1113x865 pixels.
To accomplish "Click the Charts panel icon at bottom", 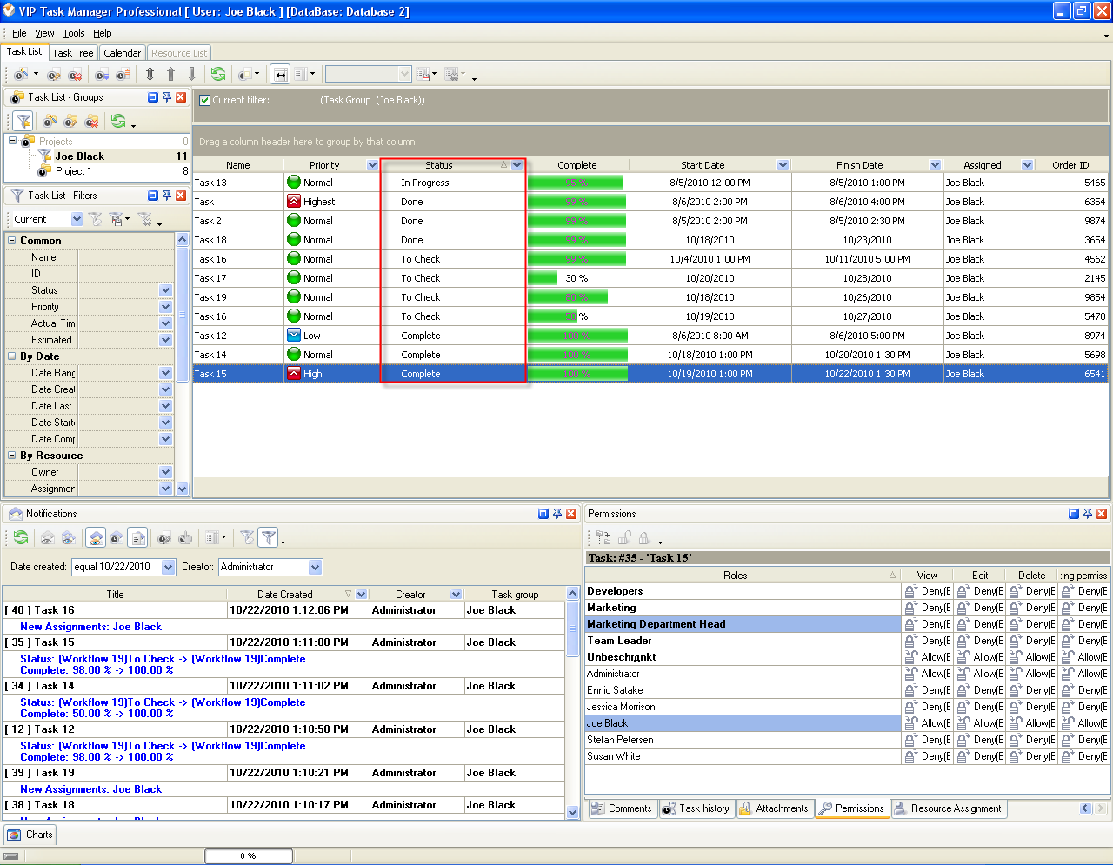I will point(14,835).
